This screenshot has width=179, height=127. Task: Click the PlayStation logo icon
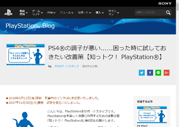click(8, 12)
